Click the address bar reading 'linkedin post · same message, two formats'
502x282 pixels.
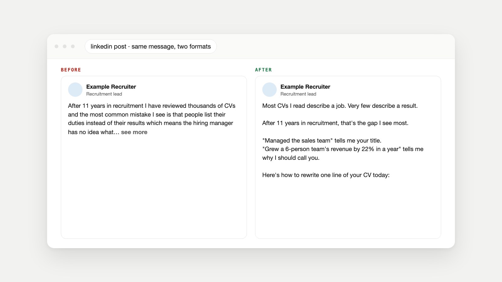(x=151, y=46)
